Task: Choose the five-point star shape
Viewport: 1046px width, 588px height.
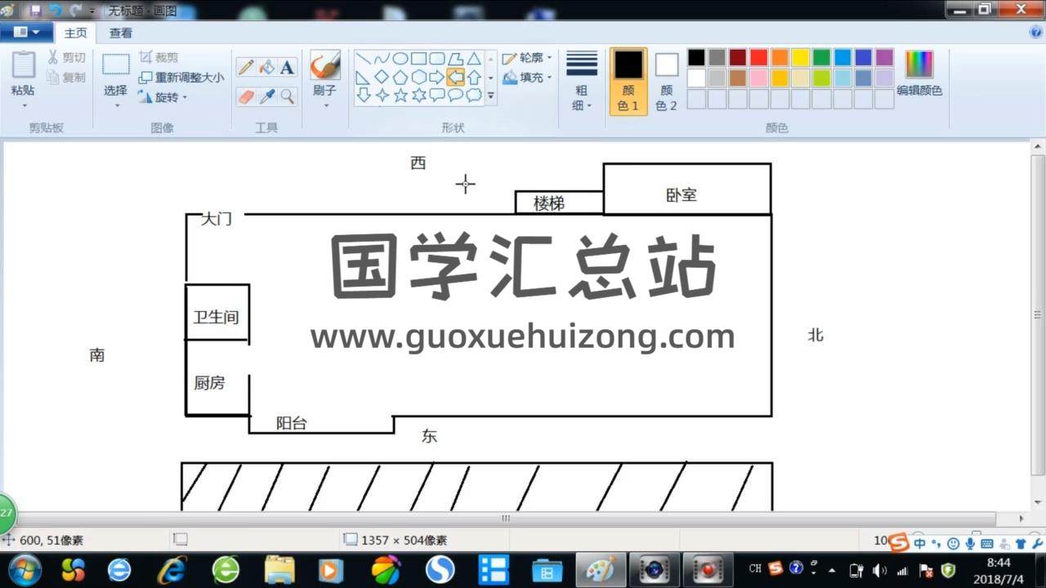Action: 400,95
